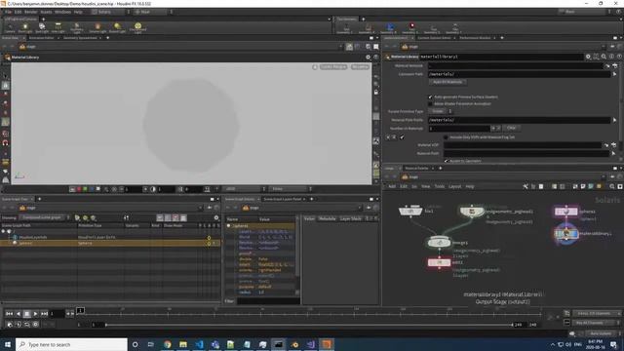Select the Area Light shelf tool
The height and width of the screenshot is (351, 624).
click(58, 28)
